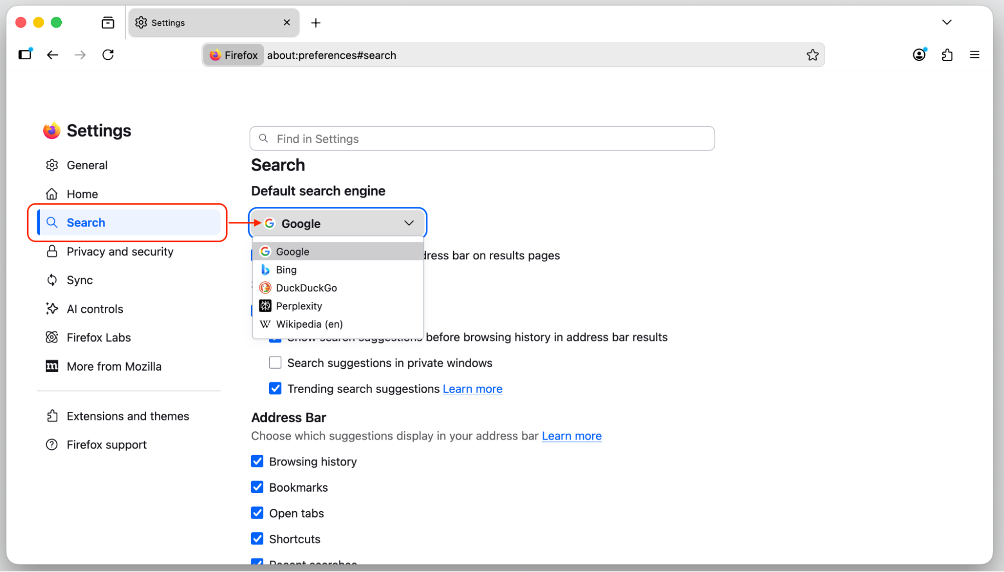The height and width of the screenshot is (572, 1004).
Task: Open Firefox support link
Action: tap(129, 444)
